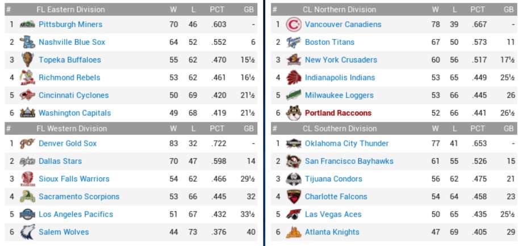This screenshot has height=246, width=522.
Task: Click the Portland Raccoons mascot logo
Action: tap(293, 113)
